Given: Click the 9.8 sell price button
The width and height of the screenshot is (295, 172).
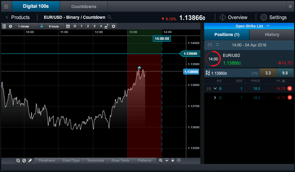Looking at the screenshot, I should (x=285, y=73).
